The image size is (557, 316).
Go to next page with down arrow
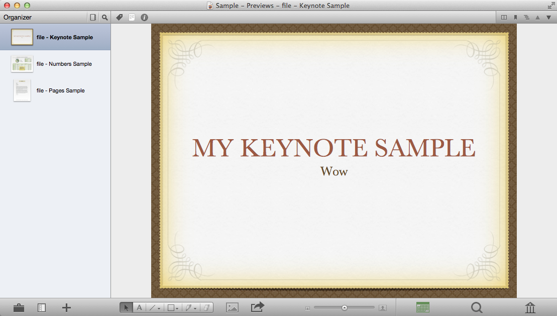tap(548, 18)
